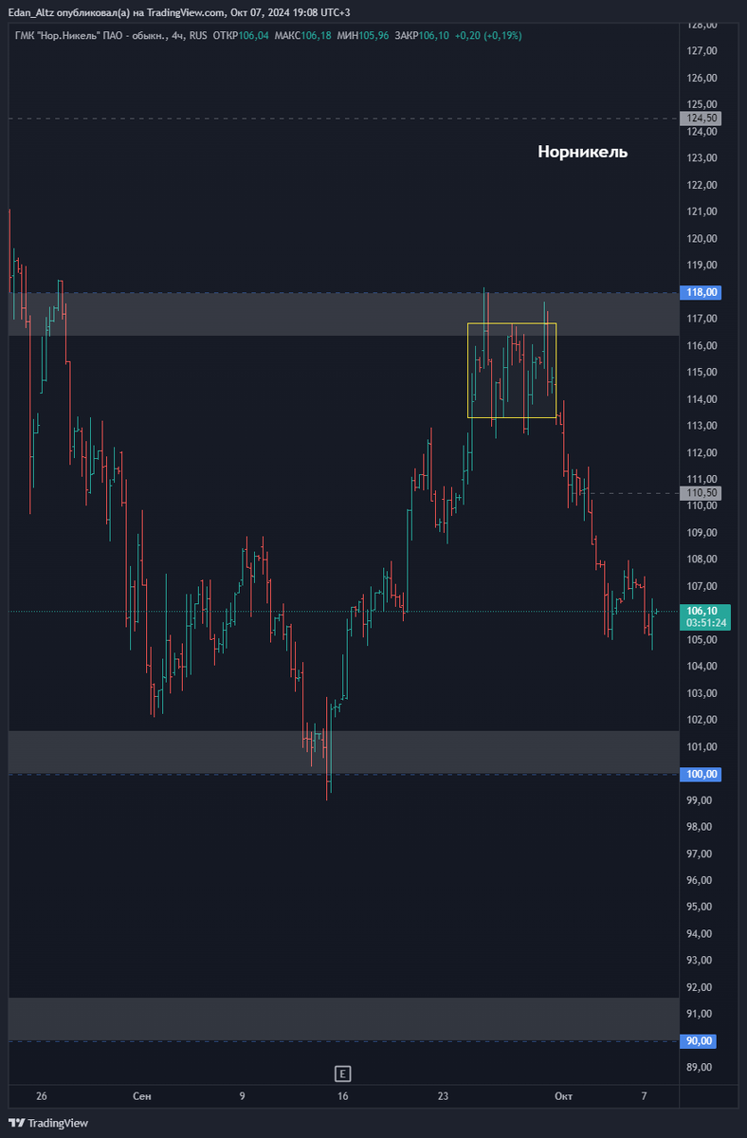Click date label '9' on the time axis
The width and height of the screenshot is (747, 1138).
pos(242,1096)
